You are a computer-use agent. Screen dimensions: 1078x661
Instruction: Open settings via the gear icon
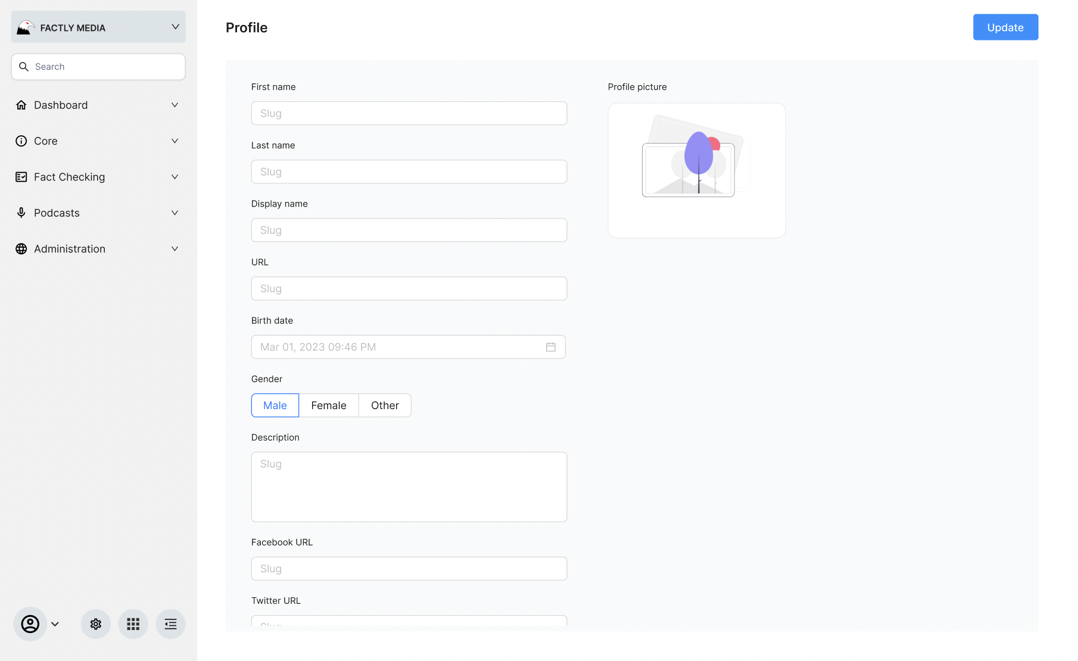pyautogui.click(x=96, y=624)
